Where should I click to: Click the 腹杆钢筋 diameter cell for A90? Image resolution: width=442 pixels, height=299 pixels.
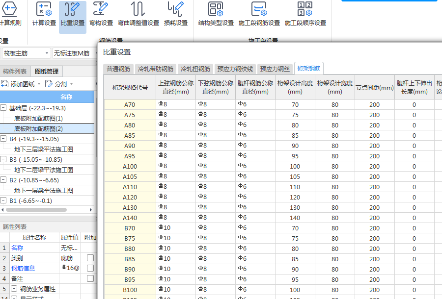(255, 146)
